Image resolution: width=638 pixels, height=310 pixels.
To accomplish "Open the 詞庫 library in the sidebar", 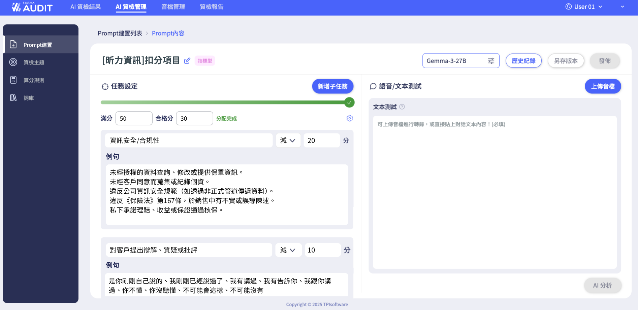I will (29, 98).
